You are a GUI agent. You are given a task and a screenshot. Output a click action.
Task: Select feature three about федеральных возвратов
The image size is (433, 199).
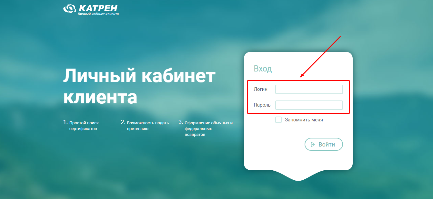point(208,129)
